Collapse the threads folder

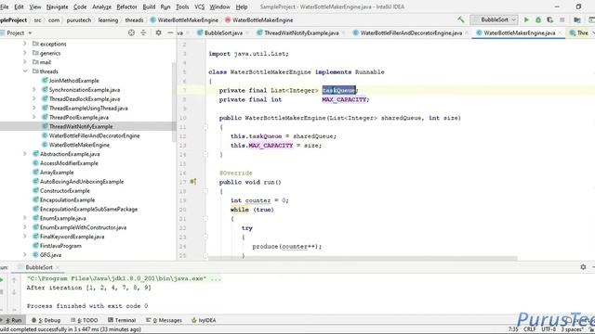pyautogui.click(x=25, y=71)
